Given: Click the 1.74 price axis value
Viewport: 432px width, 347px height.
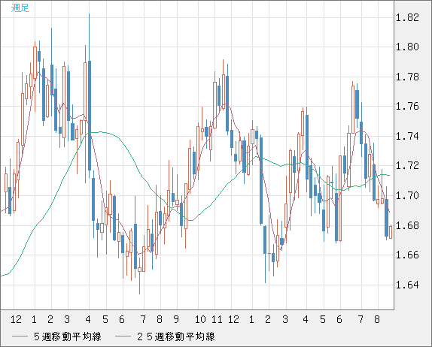Looking at the screenshot, I should point(407,136).
